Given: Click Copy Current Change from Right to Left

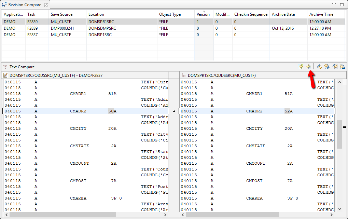Looking at the screenshot, I should [308, 67].
